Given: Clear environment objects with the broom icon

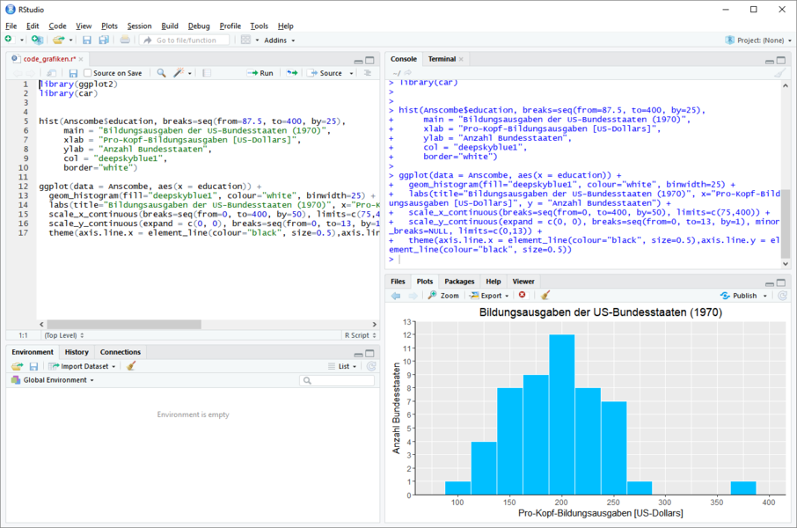Looking at the screenshot, I should click(131, 366).
